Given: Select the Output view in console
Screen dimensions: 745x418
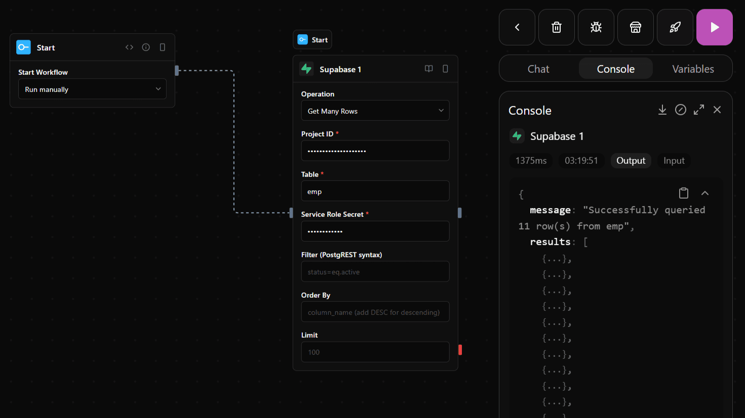Looking at the screenshot, I should pos(631,161).
